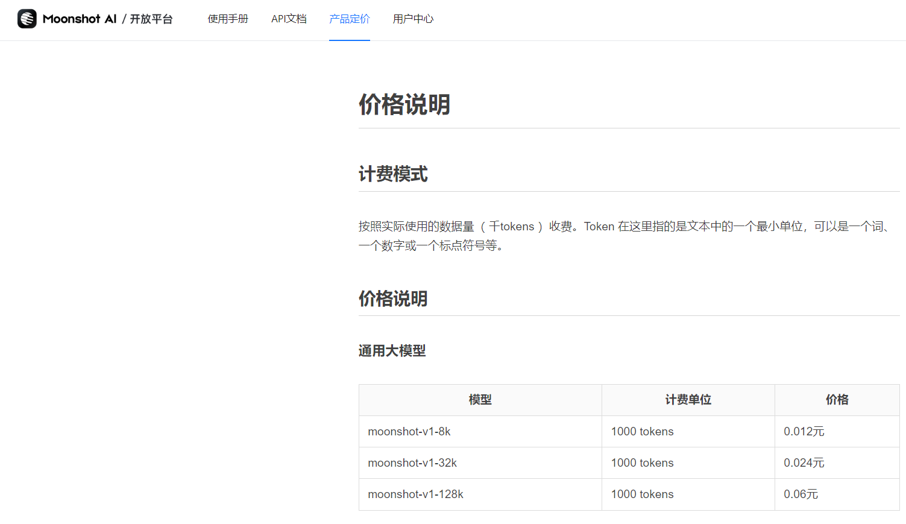Click the 计费单位 column header

tap(688, 400)
